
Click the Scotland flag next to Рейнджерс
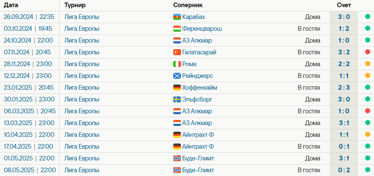177,76
